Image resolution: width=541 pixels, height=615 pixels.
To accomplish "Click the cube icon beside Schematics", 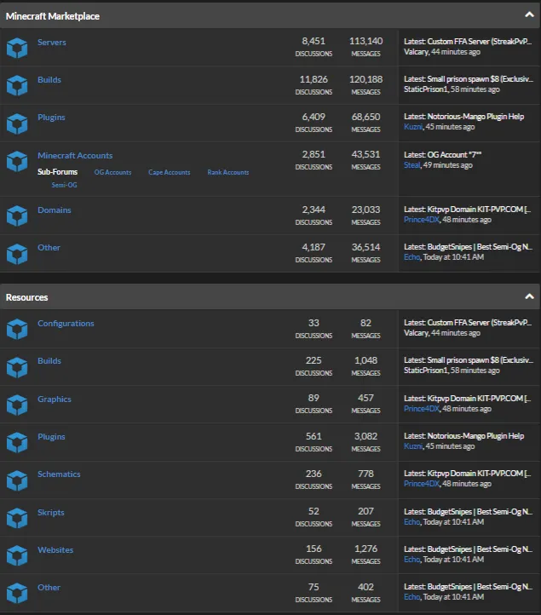I will click(17, 480).
